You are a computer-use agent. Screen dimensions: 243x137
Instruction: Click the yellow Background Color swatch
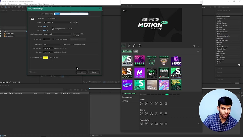coord(45,58)
